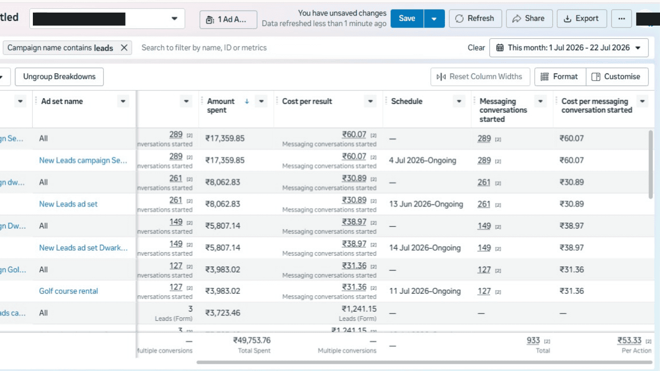The height and width of the screenshot is (371, 660).
Task: Open New Leads ad set Dwark... link
Action: click(x=84, y=247)
